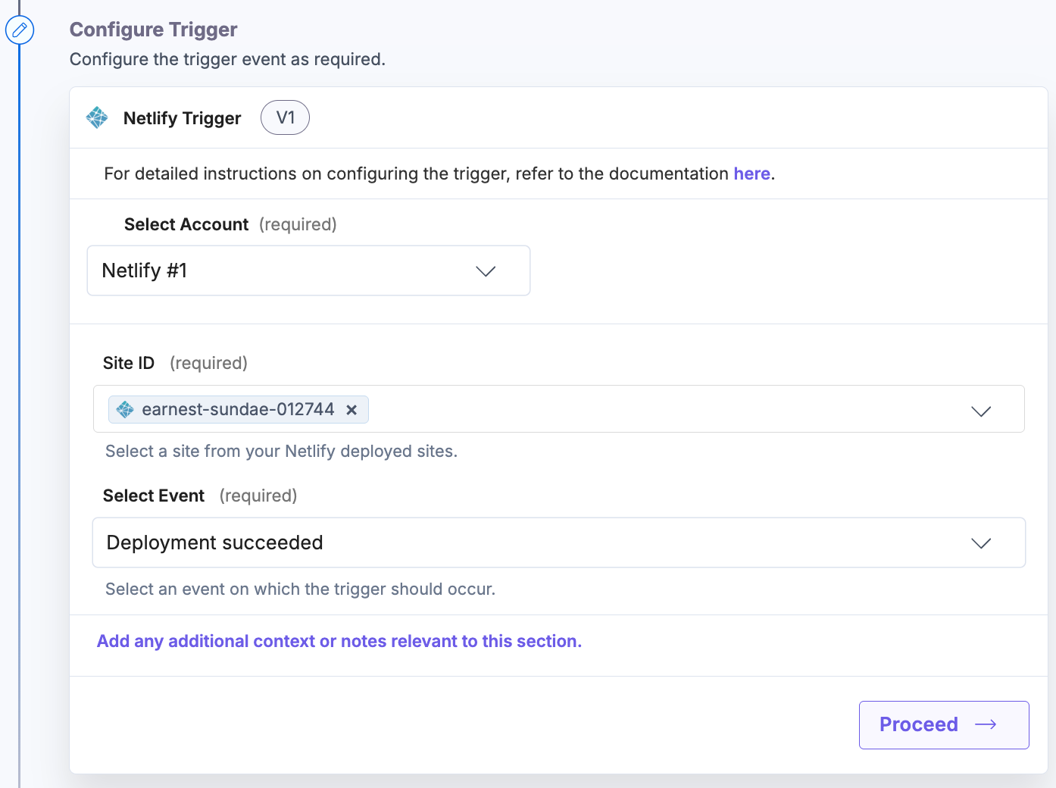The height and width of the screenshot is (788, 1056).
Task: Expand the Site ID dropdown chevron
Action: [x=981, y=411]
